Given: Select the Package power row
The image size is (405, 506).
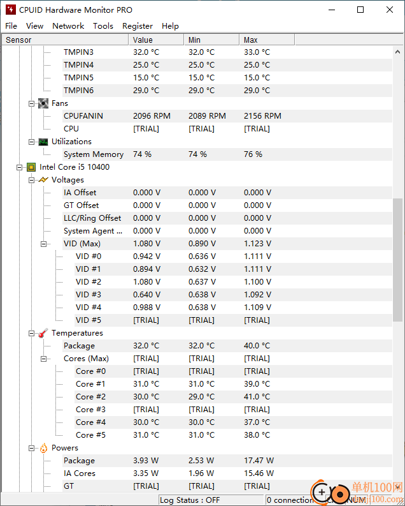Looking at the screenshot, I should click(x=227, y=461).
